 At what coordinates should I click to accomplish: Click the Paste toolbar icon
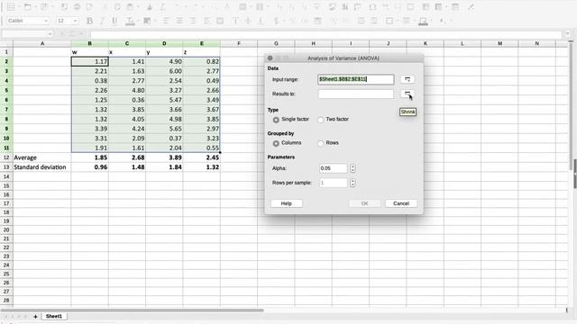130,6
